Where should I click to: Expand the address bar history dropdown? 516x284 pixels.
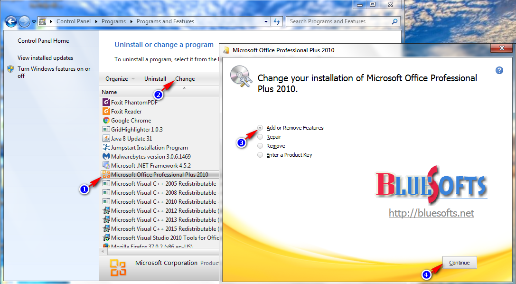tap(266, 22)
